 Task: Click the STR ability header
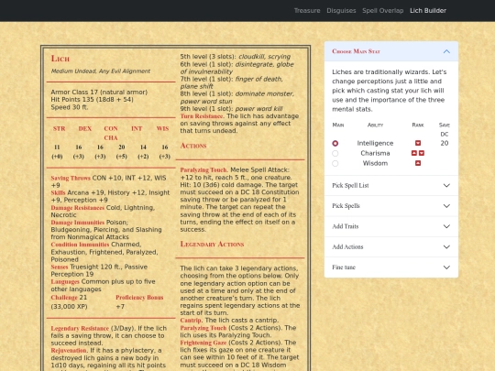[59, 129]
